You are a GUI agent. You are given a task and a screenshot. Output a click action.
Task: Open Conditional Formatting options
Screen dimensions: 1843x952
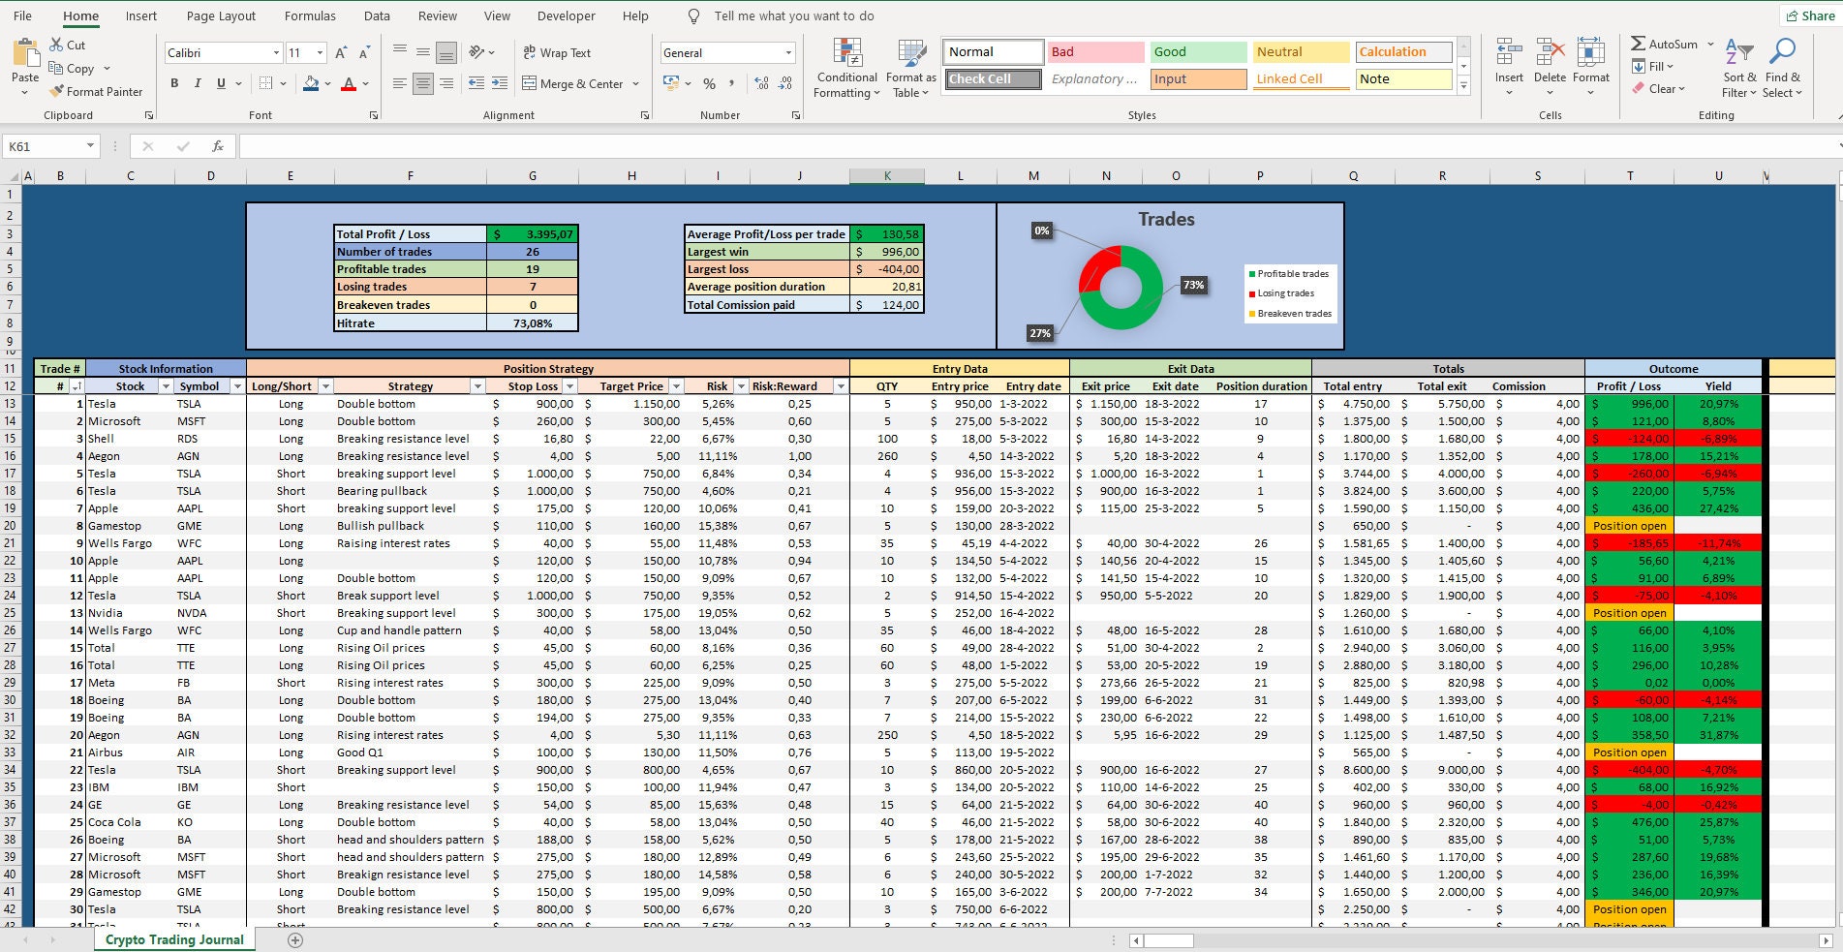845,68
